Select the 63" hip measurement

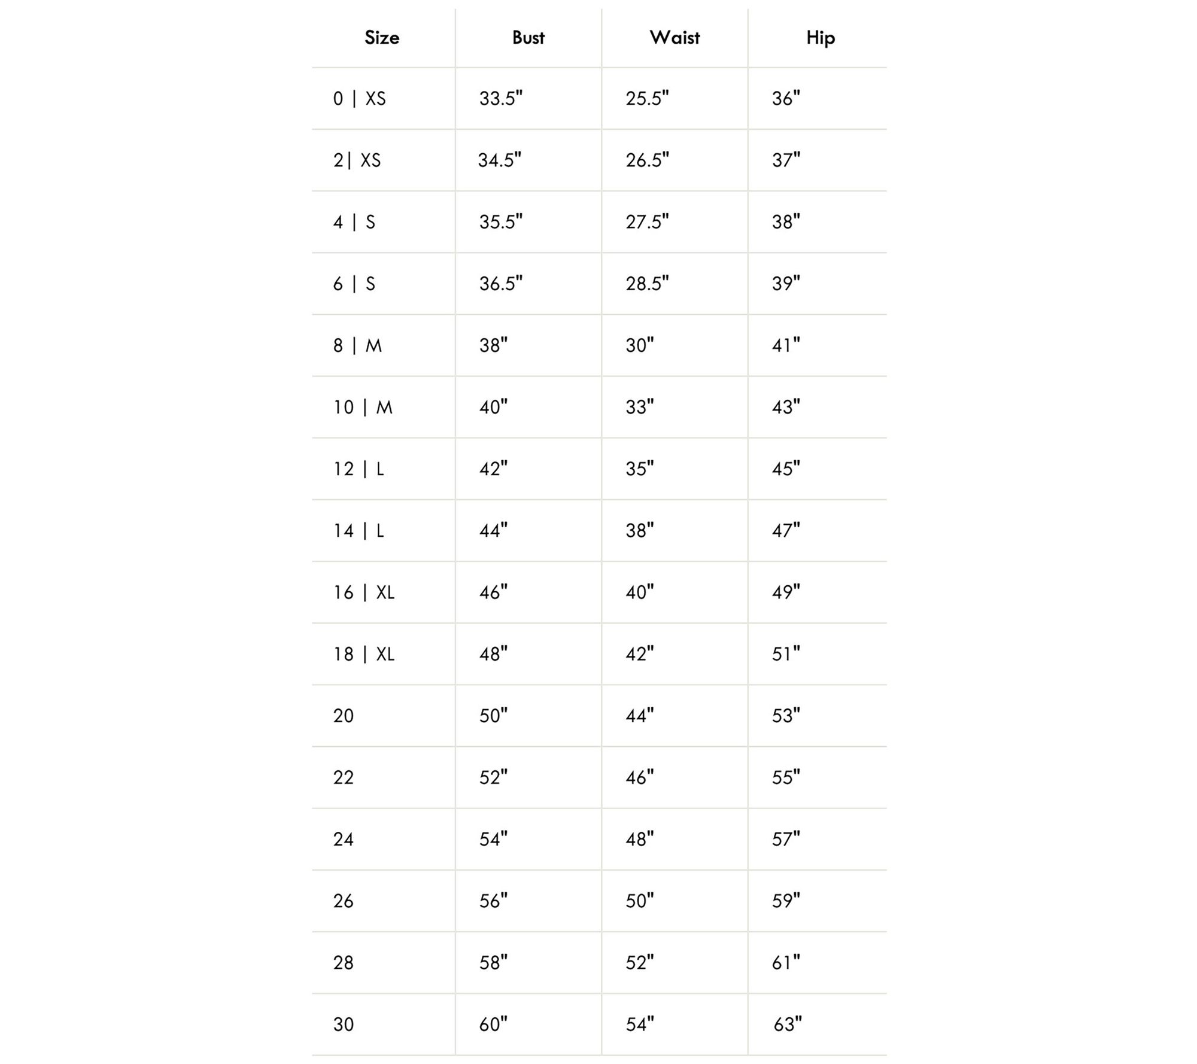click(x=787, y=1025)
